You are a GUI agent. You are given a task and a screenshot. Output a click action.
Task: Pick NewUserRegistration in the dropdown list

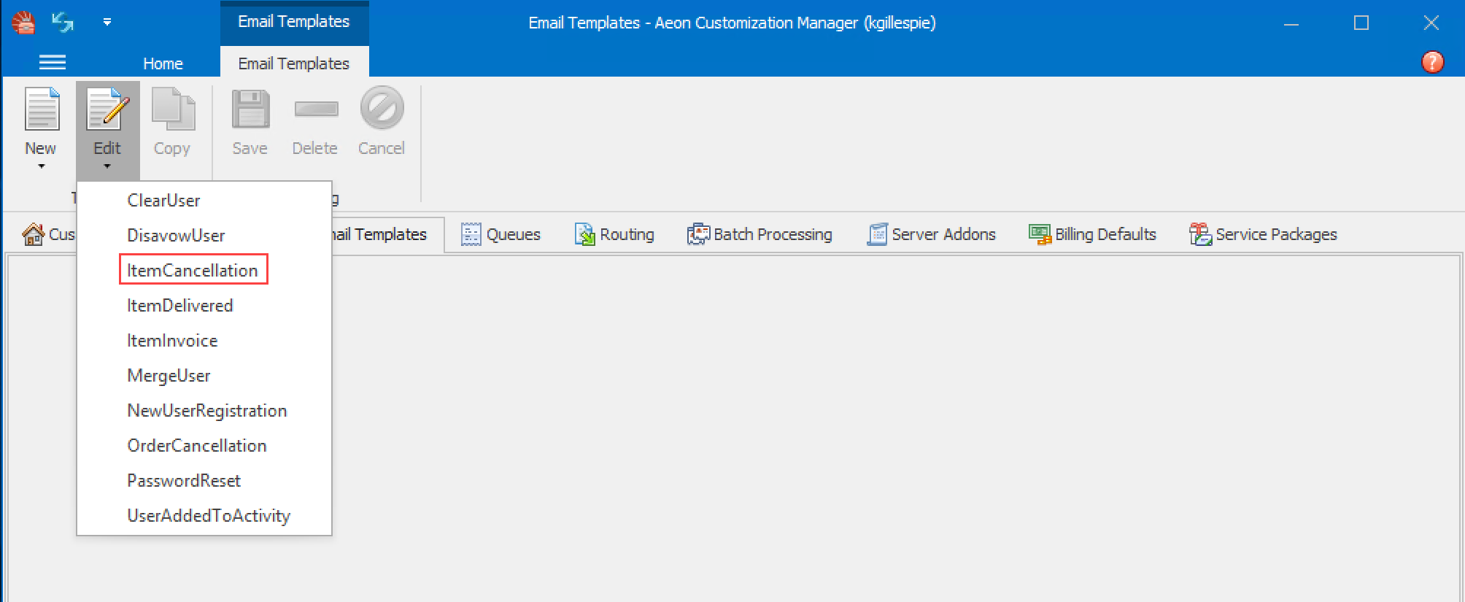click(207, 410)
